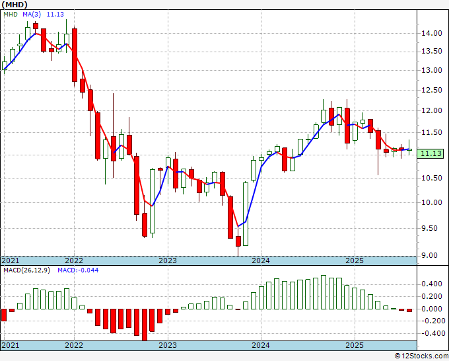Click 2022 on the MACD panel timeline
Screen dimensions: 449x361
click(74, 345)
